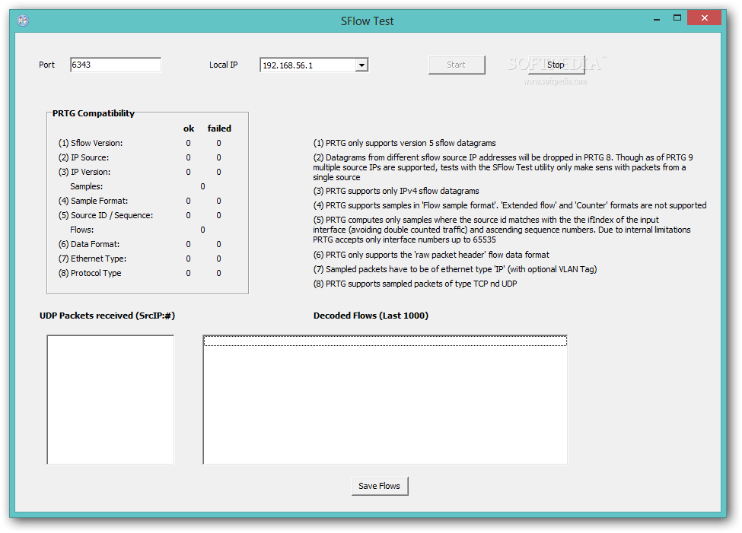742x533 pixels.
Task: Click 'Decoded Flows (Last 1000)' heading
Action: tap(371, 316)
